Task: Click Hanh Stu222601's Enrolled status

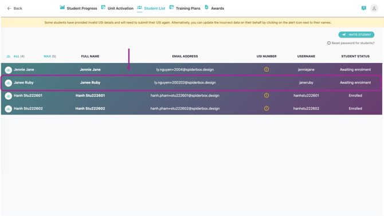Action: pyautogui.click(x=355, y=96)
